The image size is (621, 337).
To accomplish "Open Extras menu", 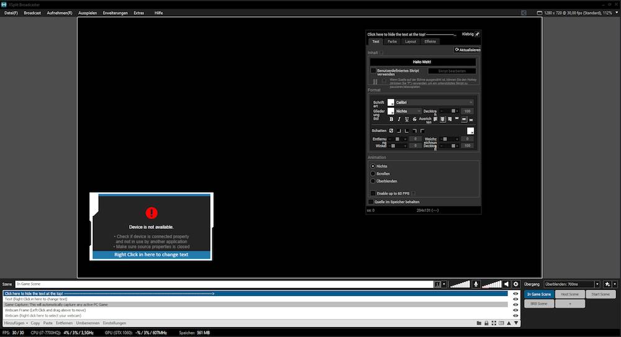I will [x=138, y=12].
